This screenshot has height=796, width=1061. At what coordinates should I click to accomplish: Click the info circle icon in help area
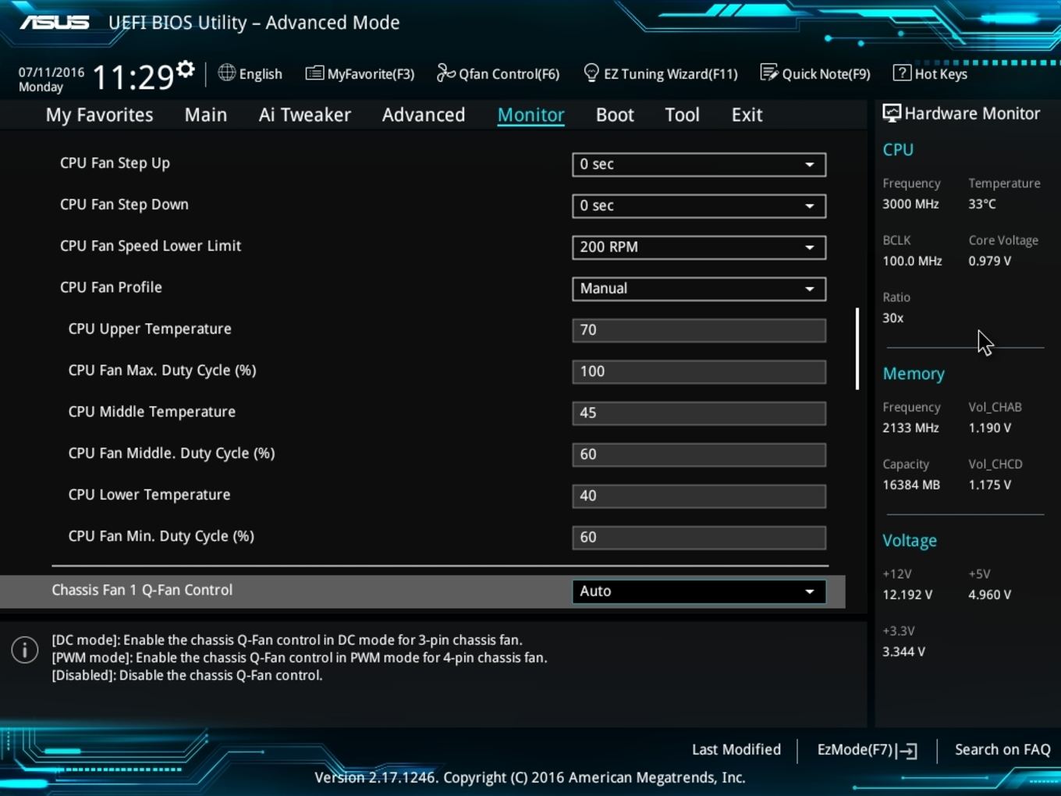(x=25, y=649)
